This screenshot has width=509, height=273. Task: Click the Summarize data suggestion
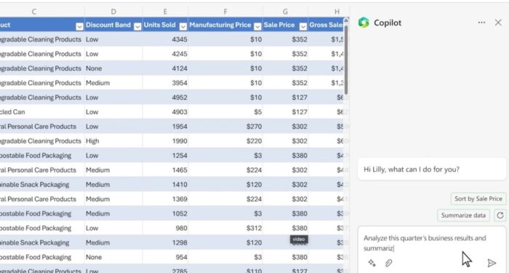tap(463, 215)
